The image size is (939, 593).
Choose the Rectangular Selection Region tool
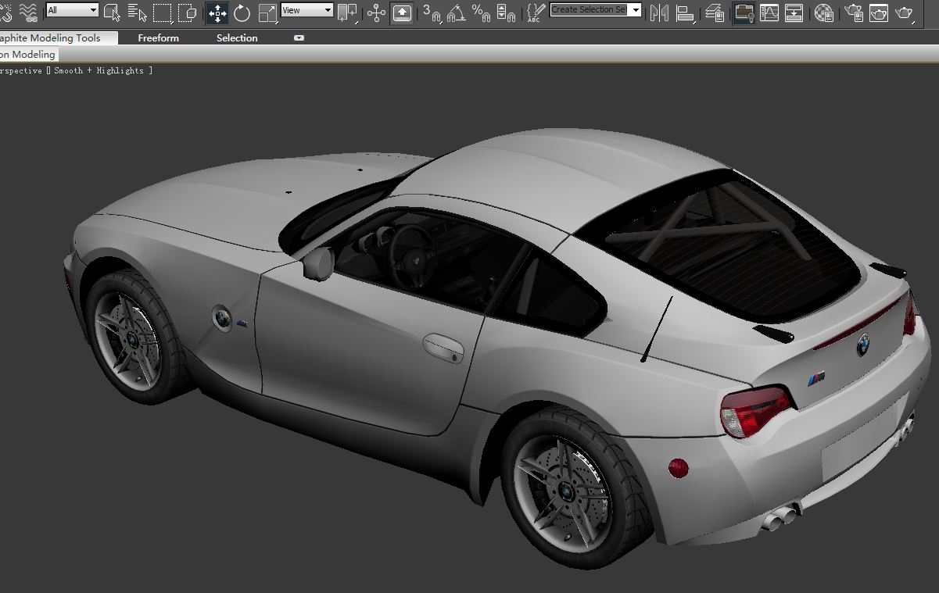162,12
